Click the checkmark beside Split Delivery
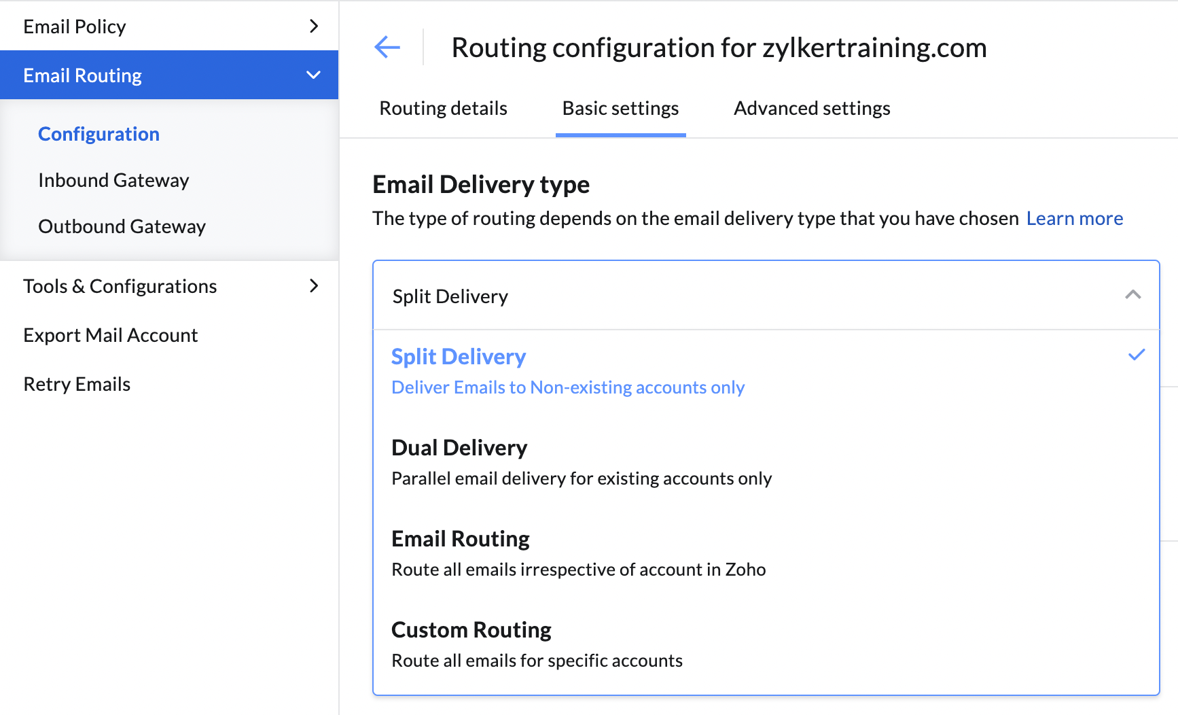Viewport: 1178px width, 715px height. click(x=1137, y=355)
